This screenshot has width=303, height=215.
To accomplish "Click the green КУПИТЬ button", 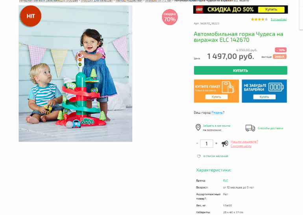I will pyautogui.click(x=240, y=70).
